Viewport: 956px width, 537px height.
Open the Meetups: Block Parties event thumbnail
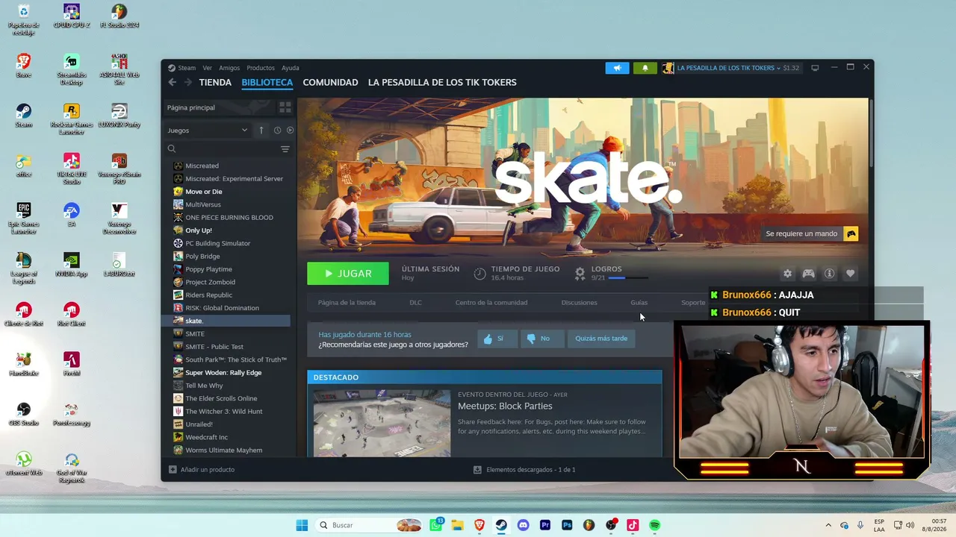click(382, 423)
